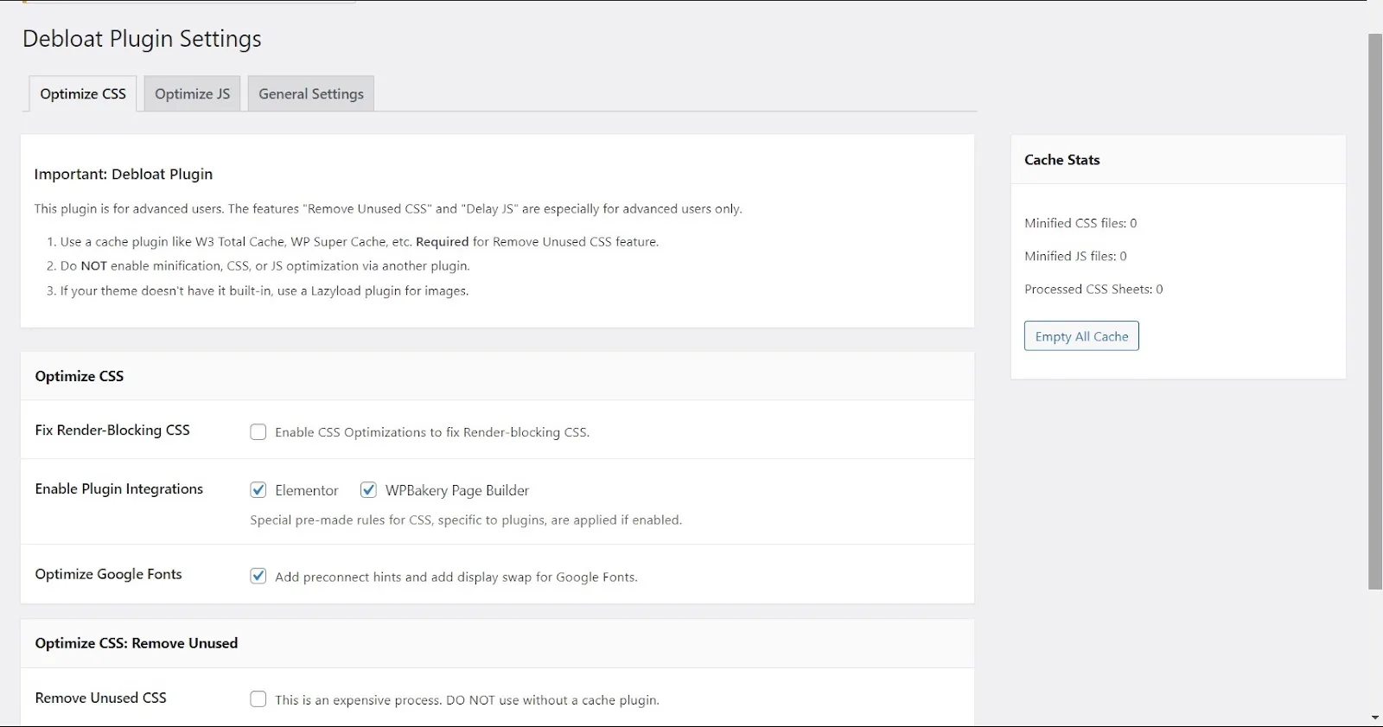
Task: Click the page's vertical scrollbar thumb
Action: (1375, 311)
